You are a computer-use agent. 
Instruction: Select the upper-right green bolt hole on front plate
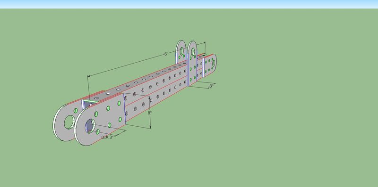coord(119,103)
